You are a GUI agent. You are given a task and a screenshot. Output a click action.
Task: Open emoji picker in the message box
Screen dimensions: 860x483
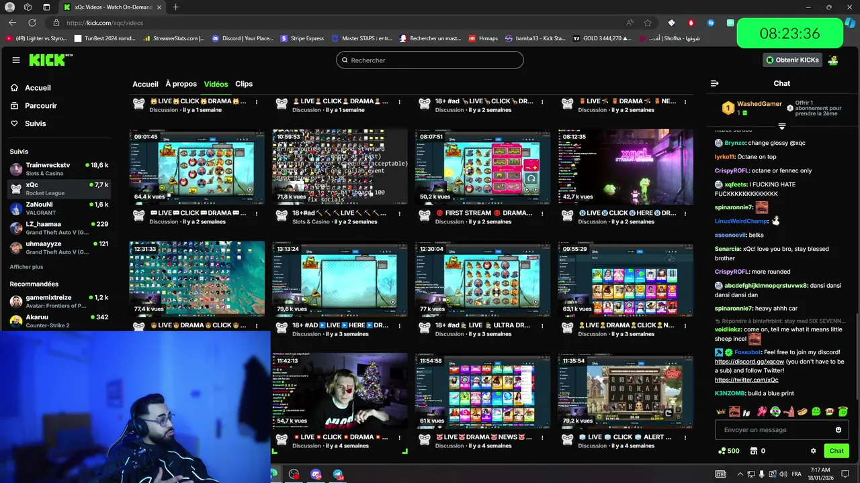(x=838, y=430)
